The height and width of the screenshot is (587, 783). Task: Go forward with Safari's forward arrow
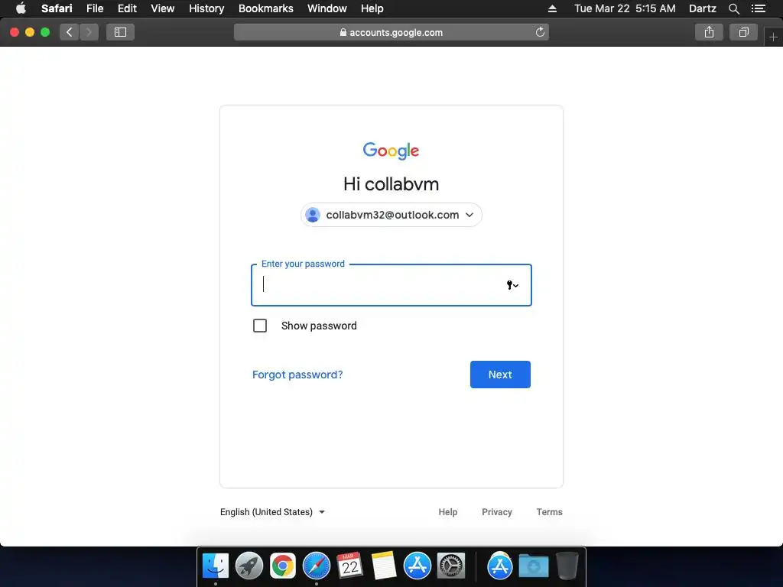tap(89, 32)
